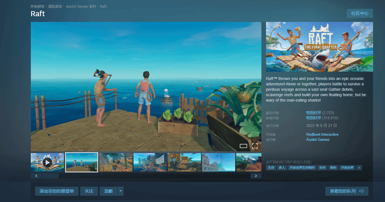Viewport: 385px width, 202px height.
Task: Click 查看您的队列 queue button
Action: pyautogui.click(x=346, y=191)
